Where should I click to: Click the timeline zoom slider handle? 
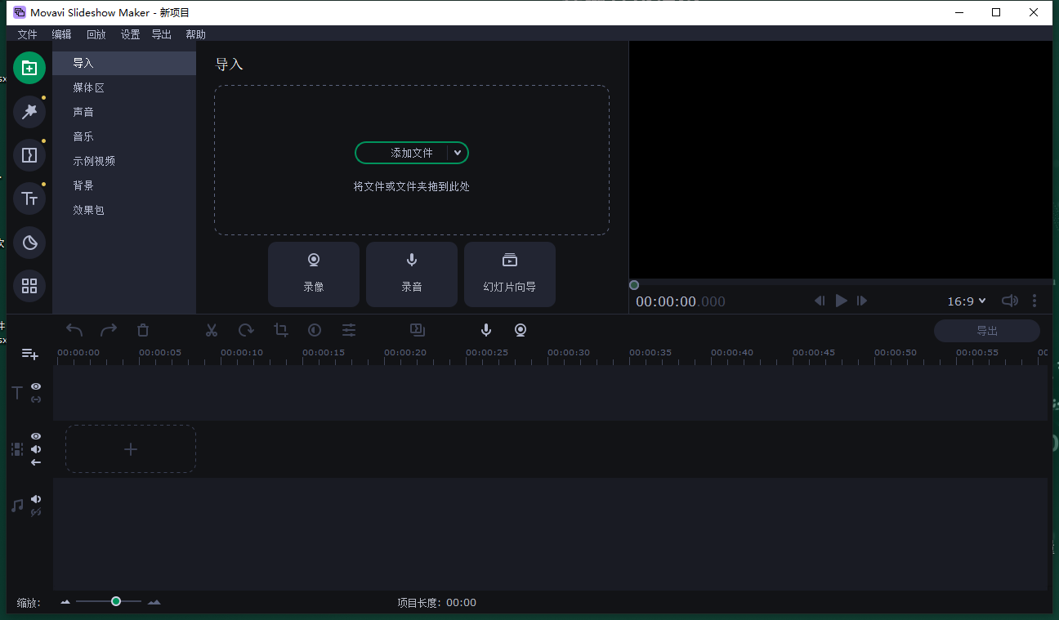(x=116, y=601)
